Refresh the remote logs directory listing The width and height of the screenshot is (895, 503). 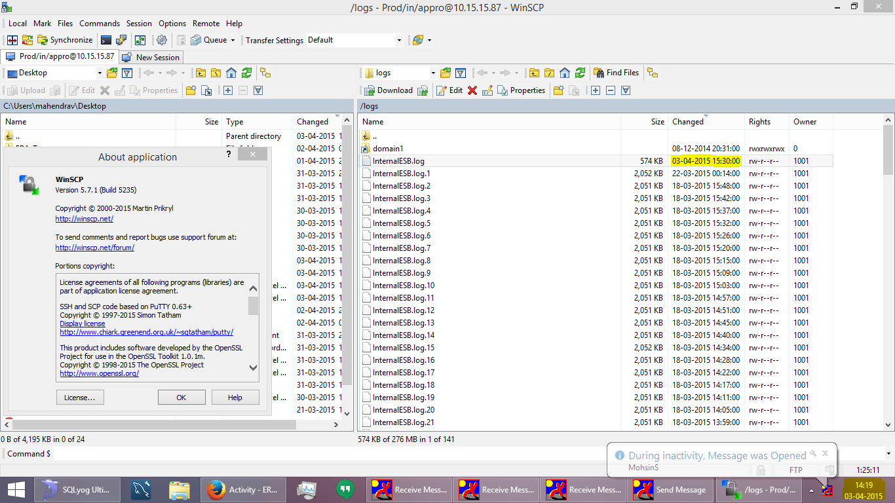(x=580, y=73)
